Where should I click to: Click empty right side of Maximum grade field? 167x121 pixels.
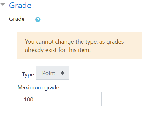pos(76,99)
